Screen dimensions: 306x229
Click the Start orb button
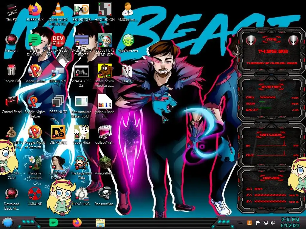pyautogui.click(x=8, y=223)
